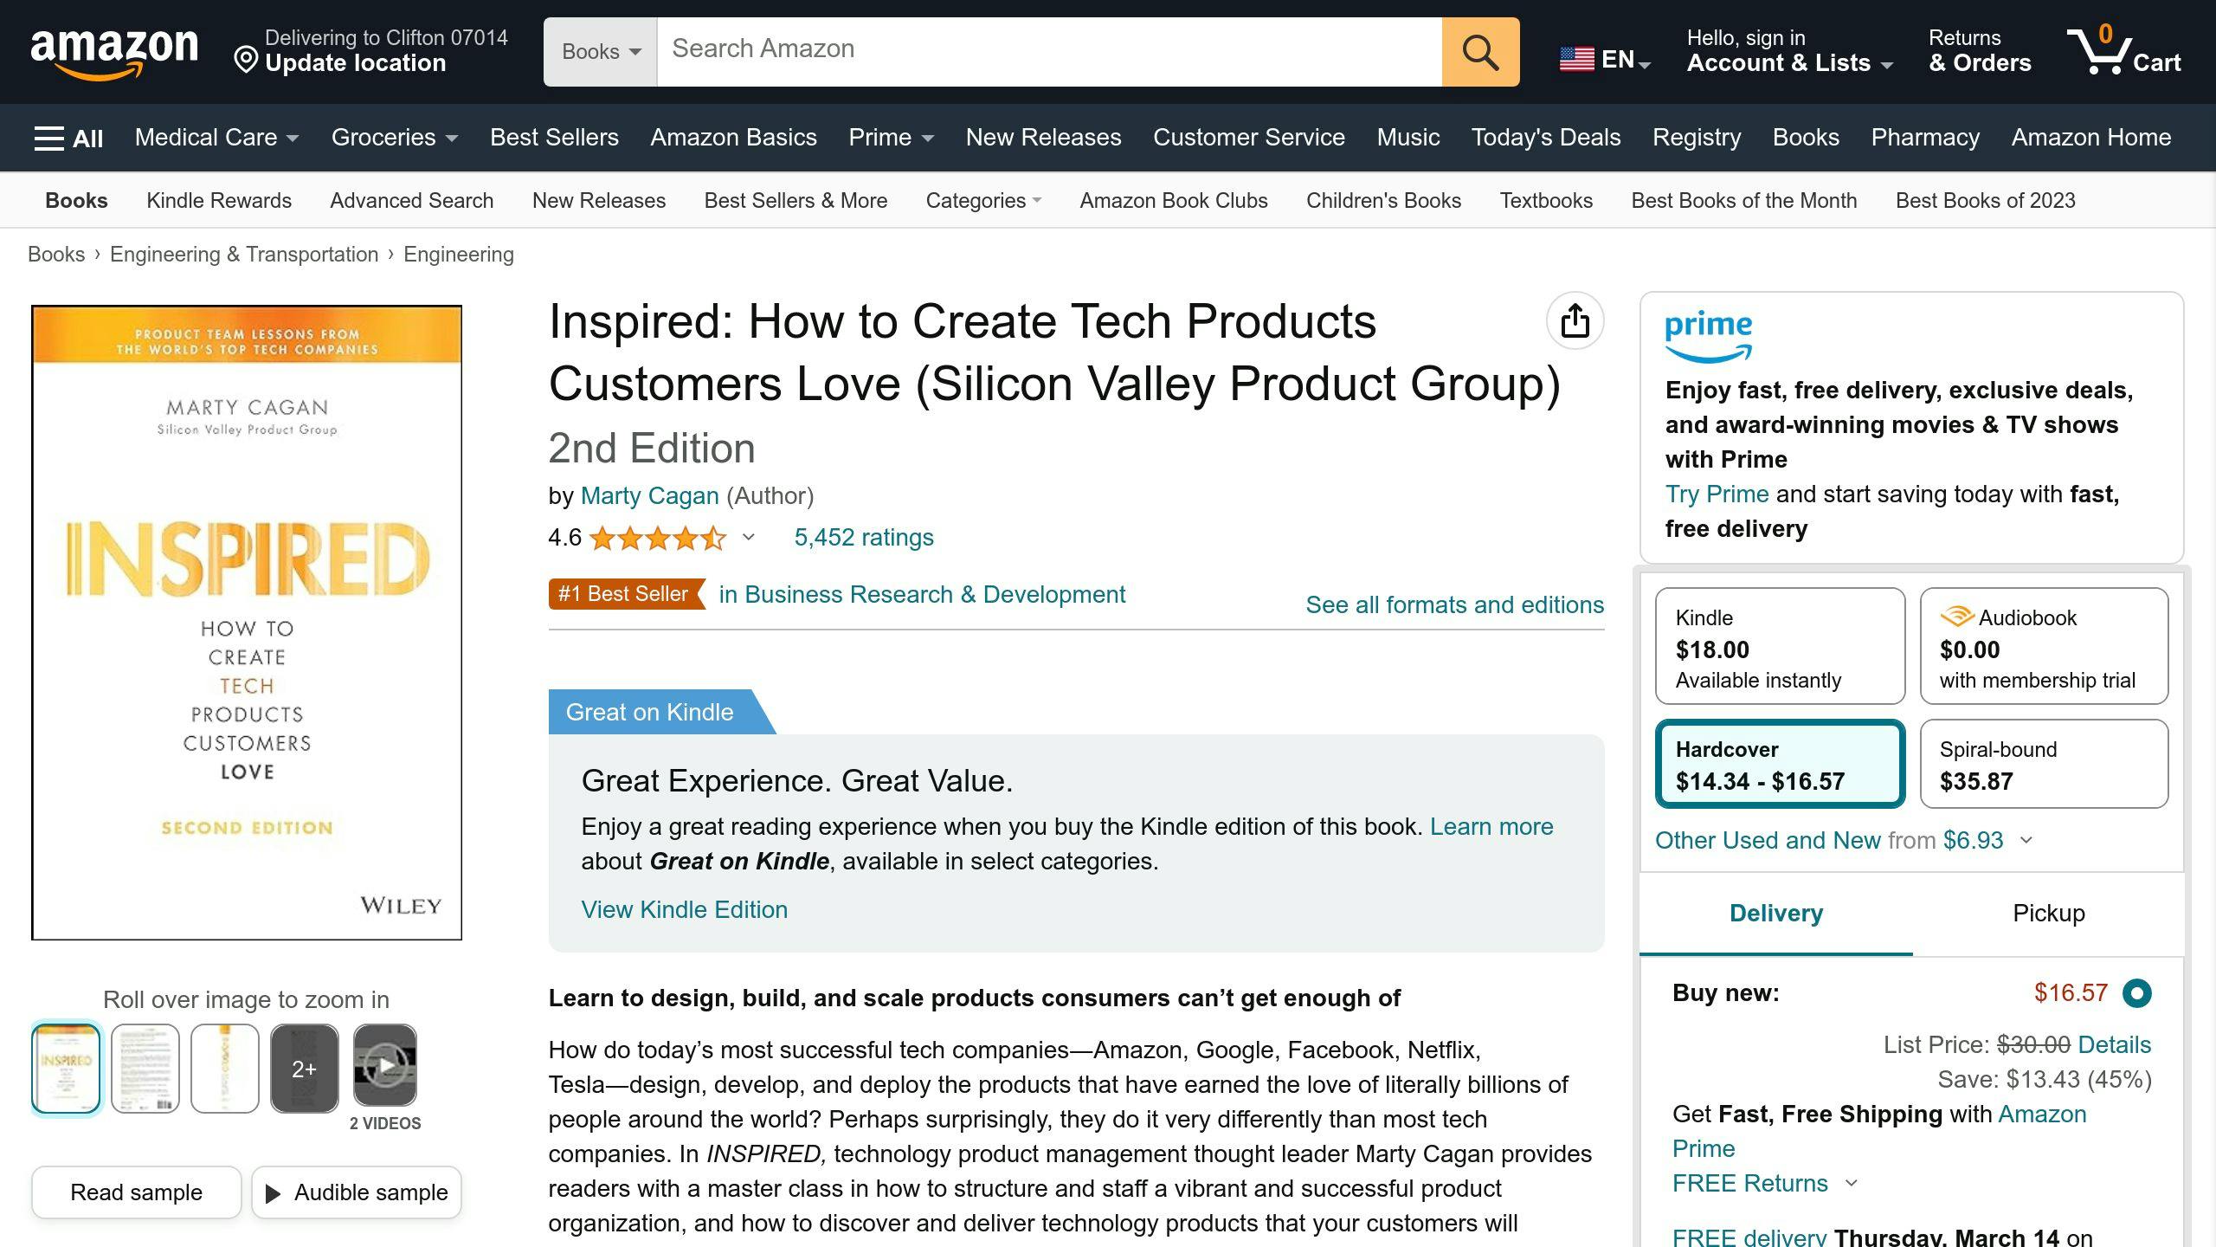Click the share icon beside the title
Image resolution: width=2216 pixels, height=1247 pixels.
(1575, 321)
